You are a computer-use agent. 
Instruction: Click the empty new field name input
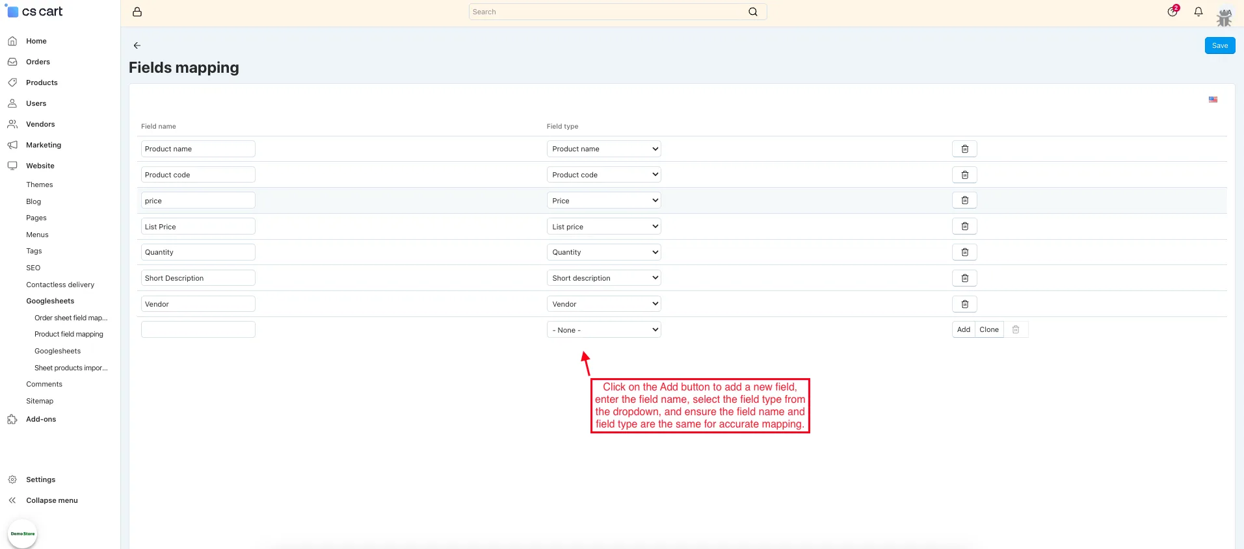coord(198,329)
